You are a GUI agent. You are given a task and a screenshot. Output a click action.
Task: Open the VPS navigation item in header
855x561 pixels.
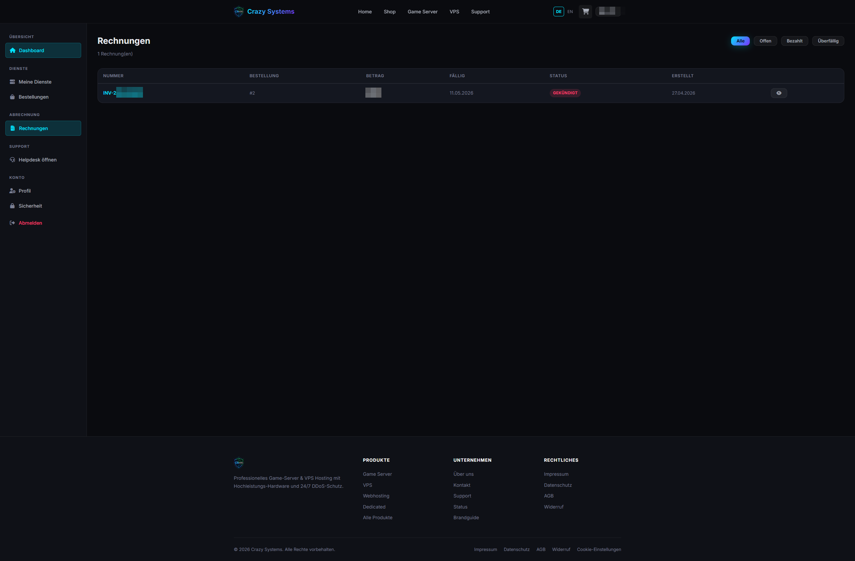[454, 11]
